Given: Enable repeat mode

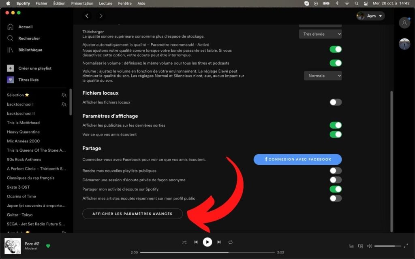Looking at the screenshot, I should [231, 242].
